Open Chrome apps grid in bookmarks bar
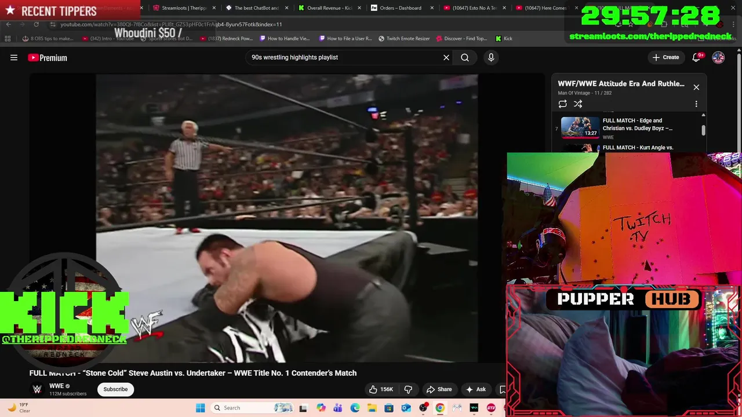The width and height of the screenshot is (742, 417). (8, 39)
